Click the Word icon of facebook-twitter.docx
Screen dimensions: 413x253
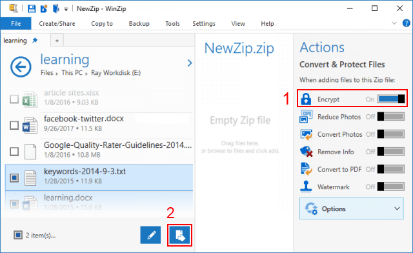pyautogui.click(x=30, y=125)
